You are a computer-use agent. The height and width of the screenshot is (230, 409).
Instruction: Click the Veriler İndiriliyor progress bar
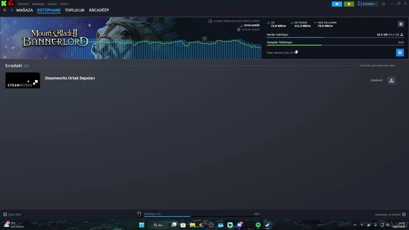click(335, 38)
